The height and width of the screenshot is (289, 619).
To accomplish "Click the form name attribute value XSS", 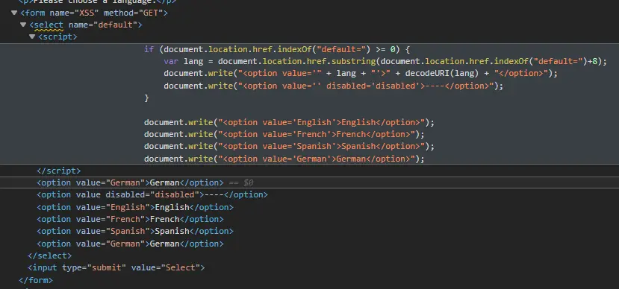I will 87,13.
